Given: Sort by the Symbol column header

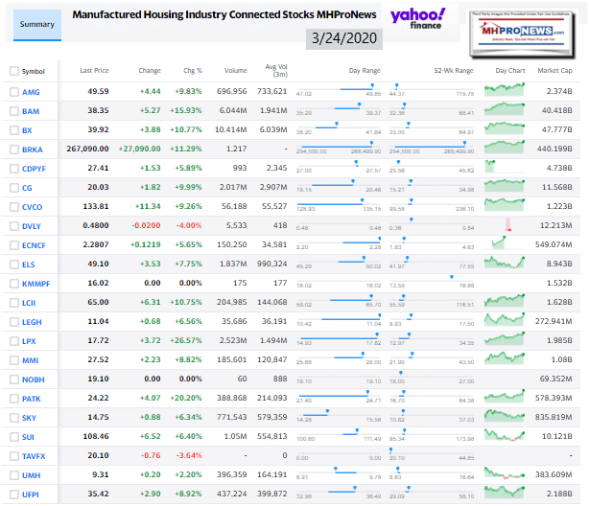Looking at the screenshot, I should point(34,71).
